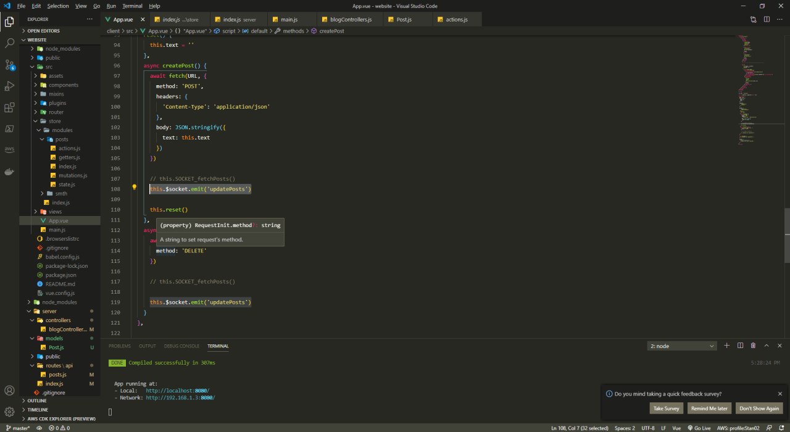
Task: Switch to the DEBUG CONSOLE panel tab
Action: [181, 346]
